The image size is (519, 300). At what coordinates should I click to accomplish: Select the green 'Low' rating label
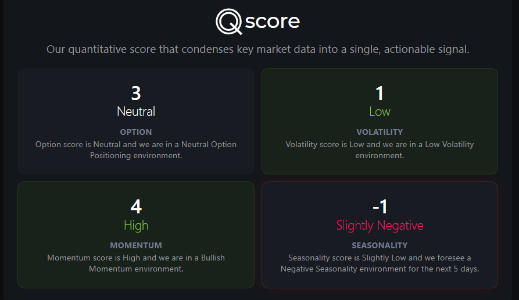380,112
